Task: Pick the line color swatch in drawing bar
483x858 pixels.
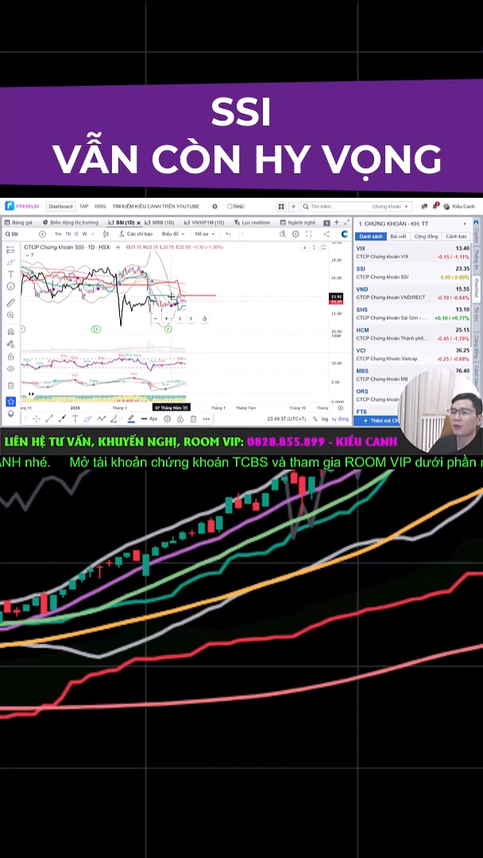Action: (x=131, y=419)
